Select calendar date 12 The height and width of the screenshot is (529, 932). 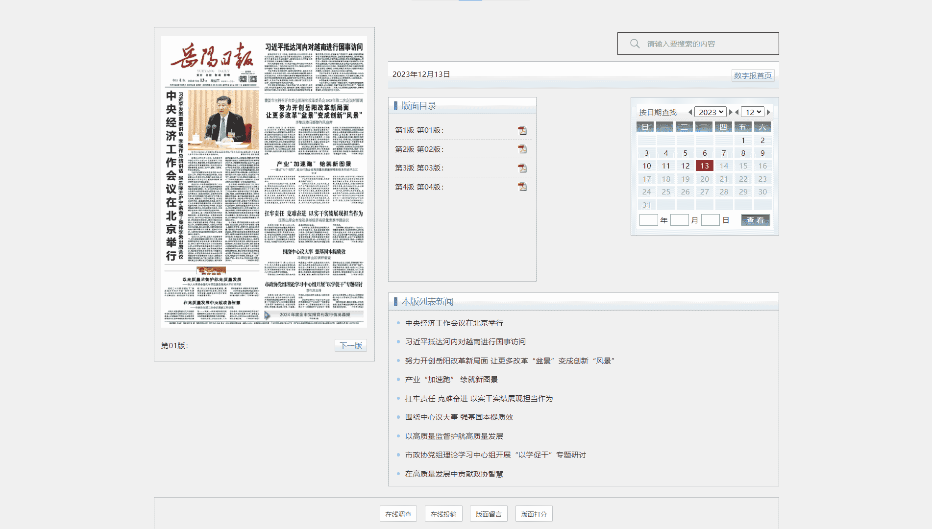click(x=685, y=166)
